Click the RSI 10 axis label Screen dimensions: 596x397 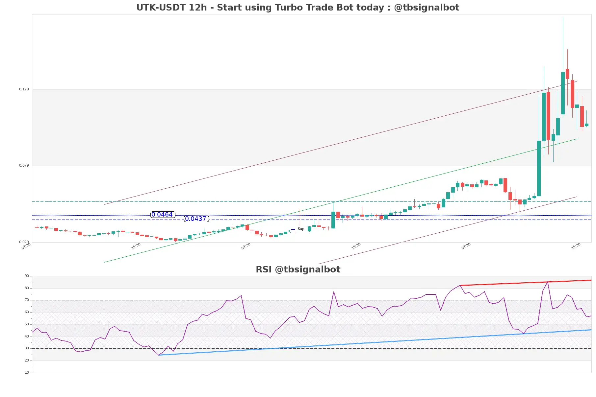click(27, 373)
